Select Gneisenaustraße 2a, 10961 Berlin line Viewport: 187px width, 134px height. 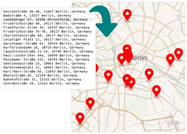44,64
